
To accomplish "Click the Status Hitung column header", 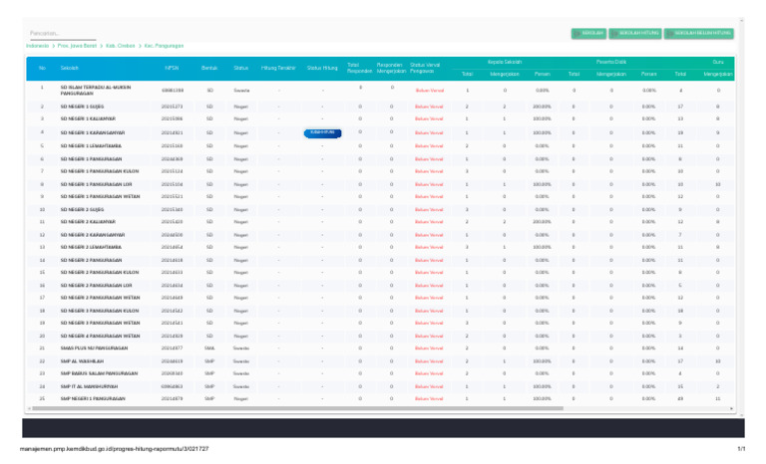I will (322, 68).
